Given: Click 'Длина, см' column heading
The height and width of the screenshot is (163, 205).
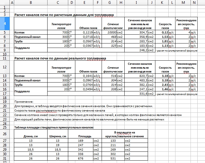Looking at the screenshot, I should [31, 136].
